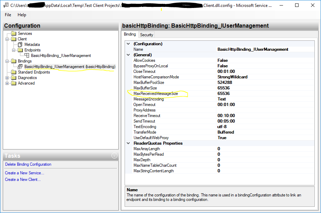Click the TextEncoding value utf-8
This screenshot has height=213, width=321.
[x=265, y=127]
